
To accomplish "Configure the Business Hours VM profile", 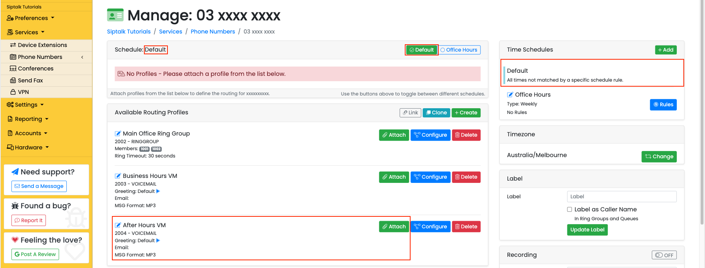I will point(430,177).
